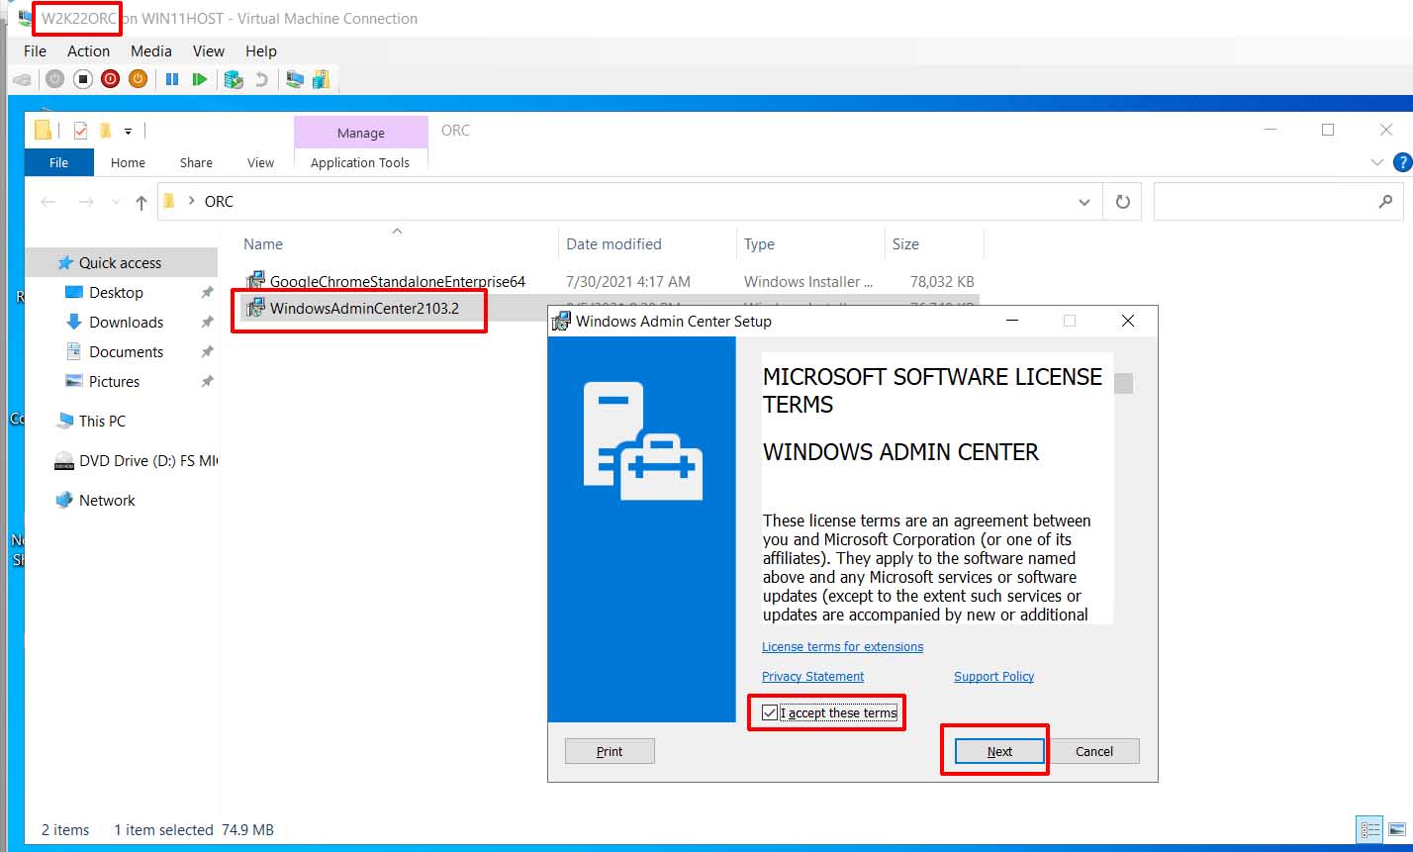This screenshot has width=1413, height=852.
Task: Create a VM checkpoint from the toolbar
Action: click(x=234, y=79)
